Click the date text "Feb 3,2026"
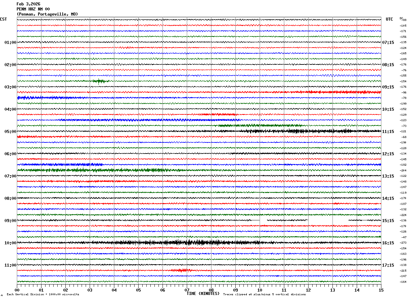The height and width of the screenshot is (299, 408). coord(28,4)
